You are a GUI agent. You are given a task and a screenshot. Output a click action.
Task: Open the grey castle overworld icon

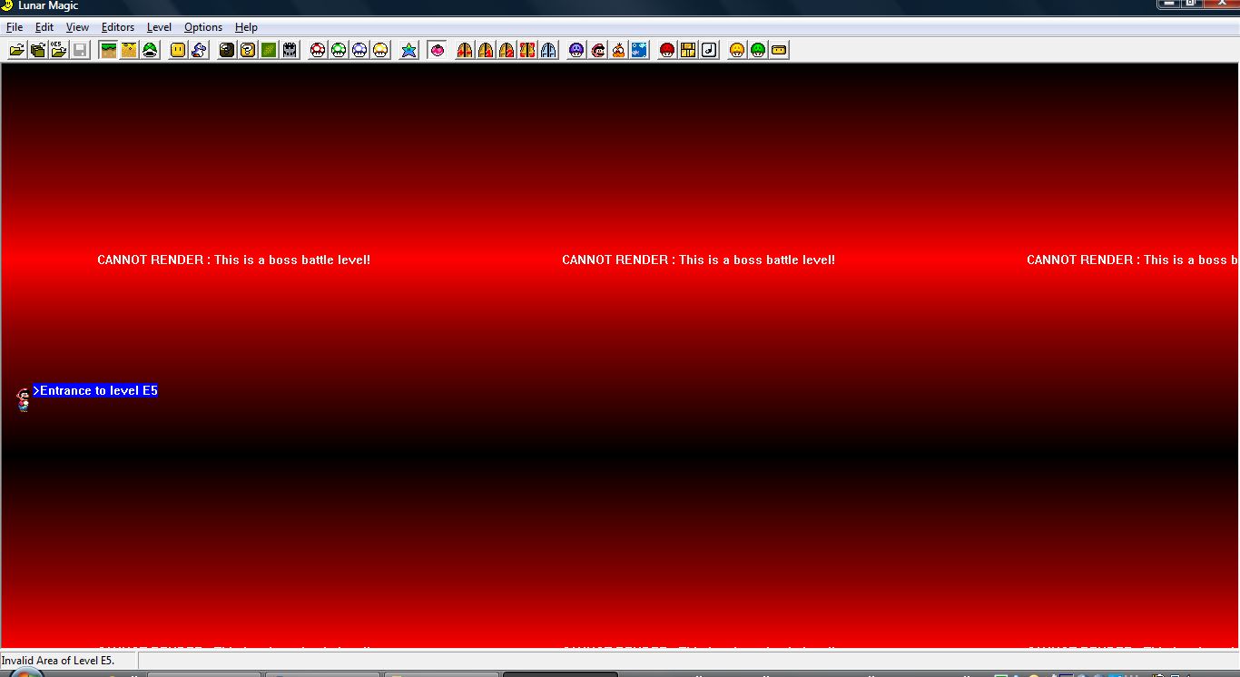(290, 50)
